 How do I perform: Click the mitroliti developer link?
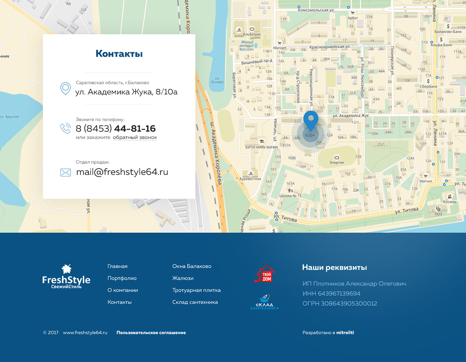[x=345, y=333]
